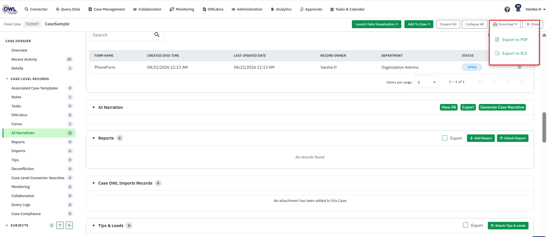Open the Varsha H user menu
547x237 pixels.
535,9
